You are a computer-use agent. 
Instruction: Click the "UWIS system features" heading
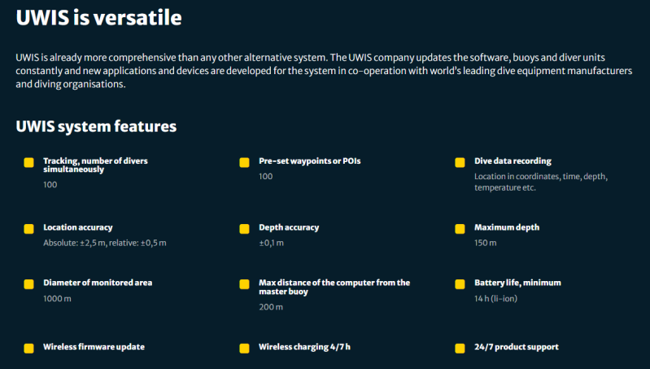click(96, 126)
